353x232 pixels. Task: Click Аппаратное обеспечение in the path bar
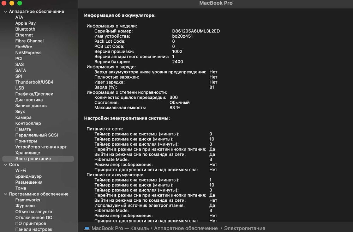coord(186,228)
